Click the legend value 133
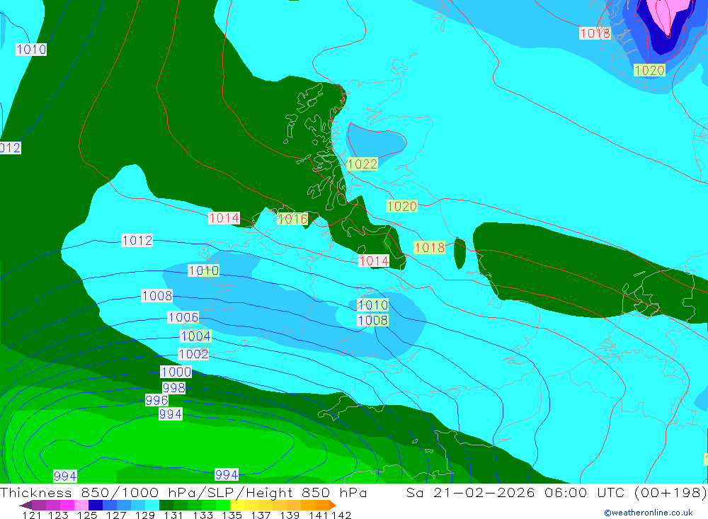The height and width of the screenshot is (519, 708). click(x=202, y=515)
